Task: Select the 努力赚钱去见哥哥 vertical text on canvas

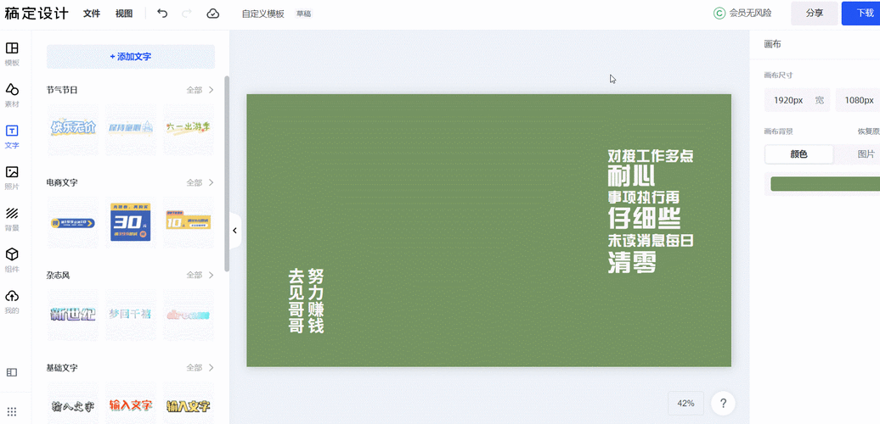Action: (306, 301)
